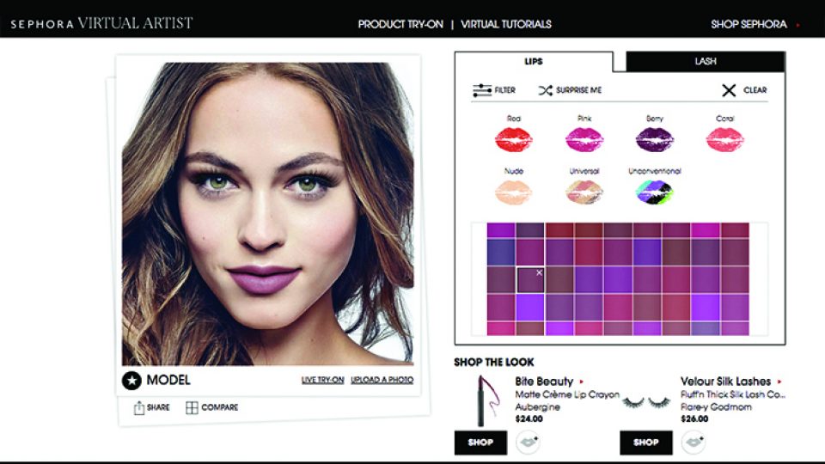Click the Share icon below the photo
The width and height of the screenshot is (825, 464).
151,407
